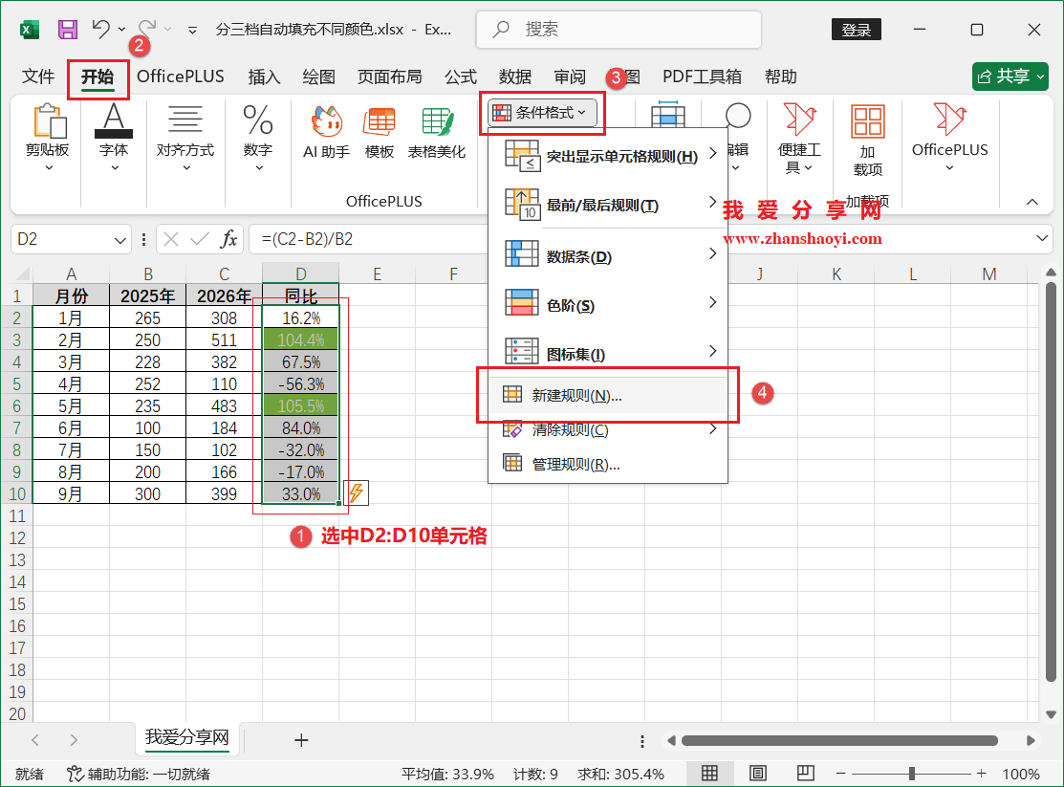Click the zoom slider handle
Screen dimensions: 1064x787
[911, 774]
